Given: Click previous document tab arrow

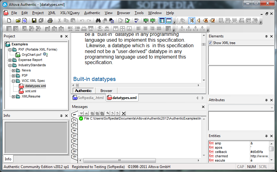Looking at the screenshot, I should tap(197, 98).
